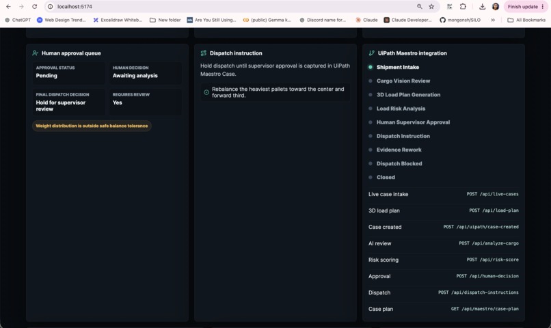
Task: Open the QR code toolbar icon
Action: point(449,7)
